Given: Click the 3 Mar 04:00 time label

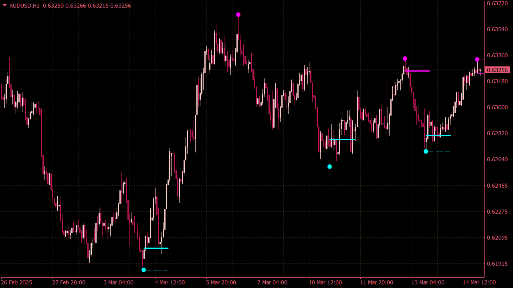Looking at the screenshot, I should [119, 282].
